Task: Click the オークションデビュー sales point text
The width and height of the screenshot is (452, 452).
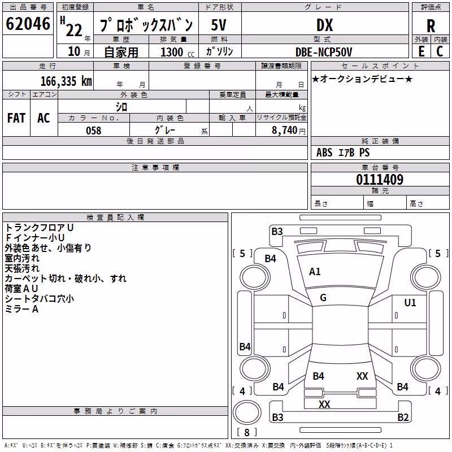Action: pos(362,79)
